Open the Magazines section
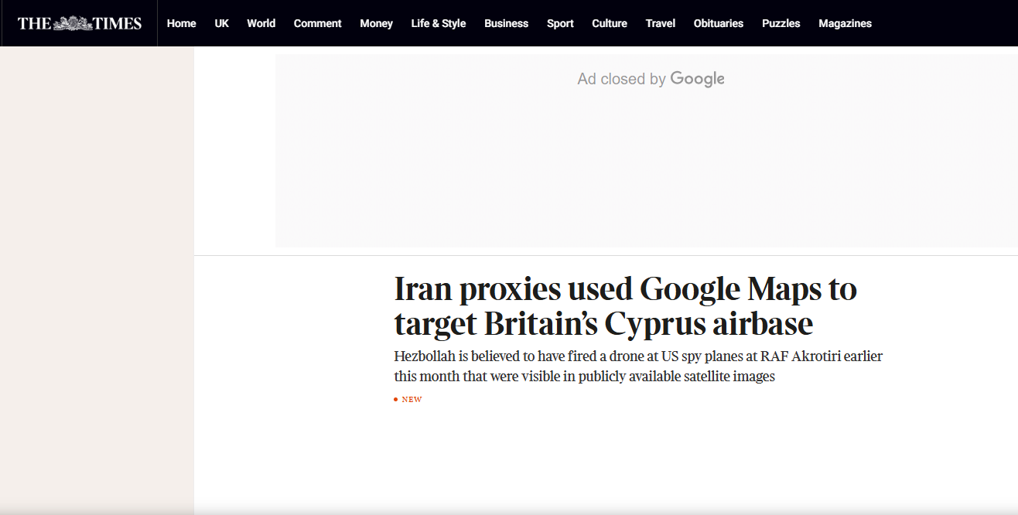Viewport: 1018px width, 515px height. coord(845,23)
